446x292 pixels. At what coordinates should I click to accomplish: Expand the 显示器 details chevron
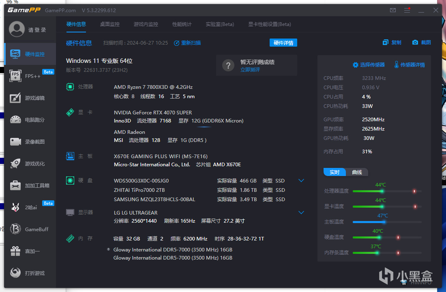301,213
